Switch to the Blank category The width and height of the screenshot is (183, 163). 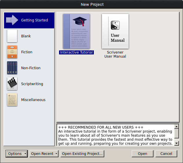[x=29, y=36]
